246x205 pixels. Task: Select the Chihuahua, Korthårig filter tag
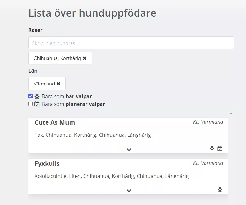point(60,58)
